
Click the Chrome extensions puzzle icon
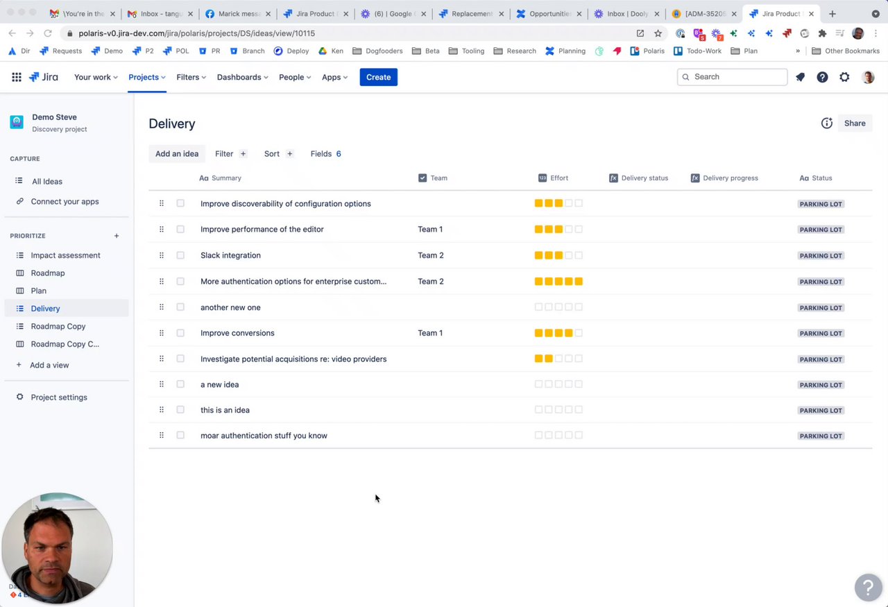point(822,33)
